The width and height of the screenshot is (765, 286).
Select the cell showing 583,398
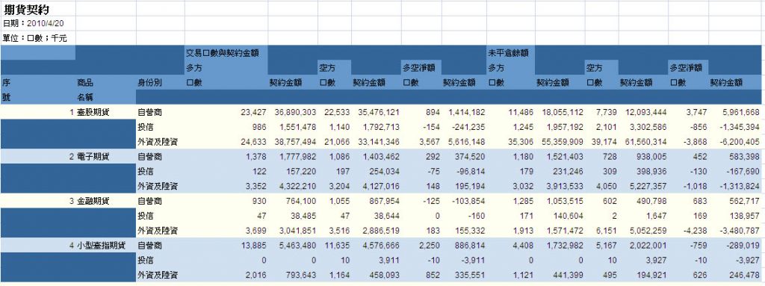tap(745, 157)
